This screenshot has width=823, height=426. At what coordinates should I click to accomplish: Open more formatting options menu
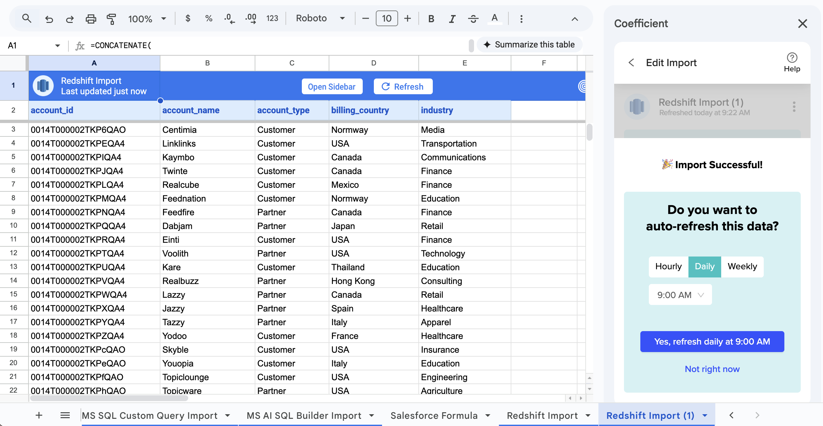[x=521, y=19]
